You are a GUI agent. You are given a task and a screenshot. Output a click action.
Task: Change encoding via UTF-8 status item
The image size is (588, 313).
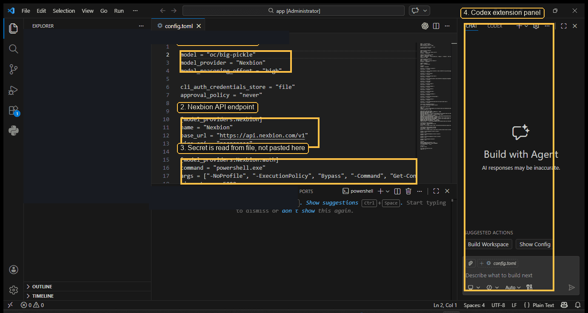tap(498, 305)
